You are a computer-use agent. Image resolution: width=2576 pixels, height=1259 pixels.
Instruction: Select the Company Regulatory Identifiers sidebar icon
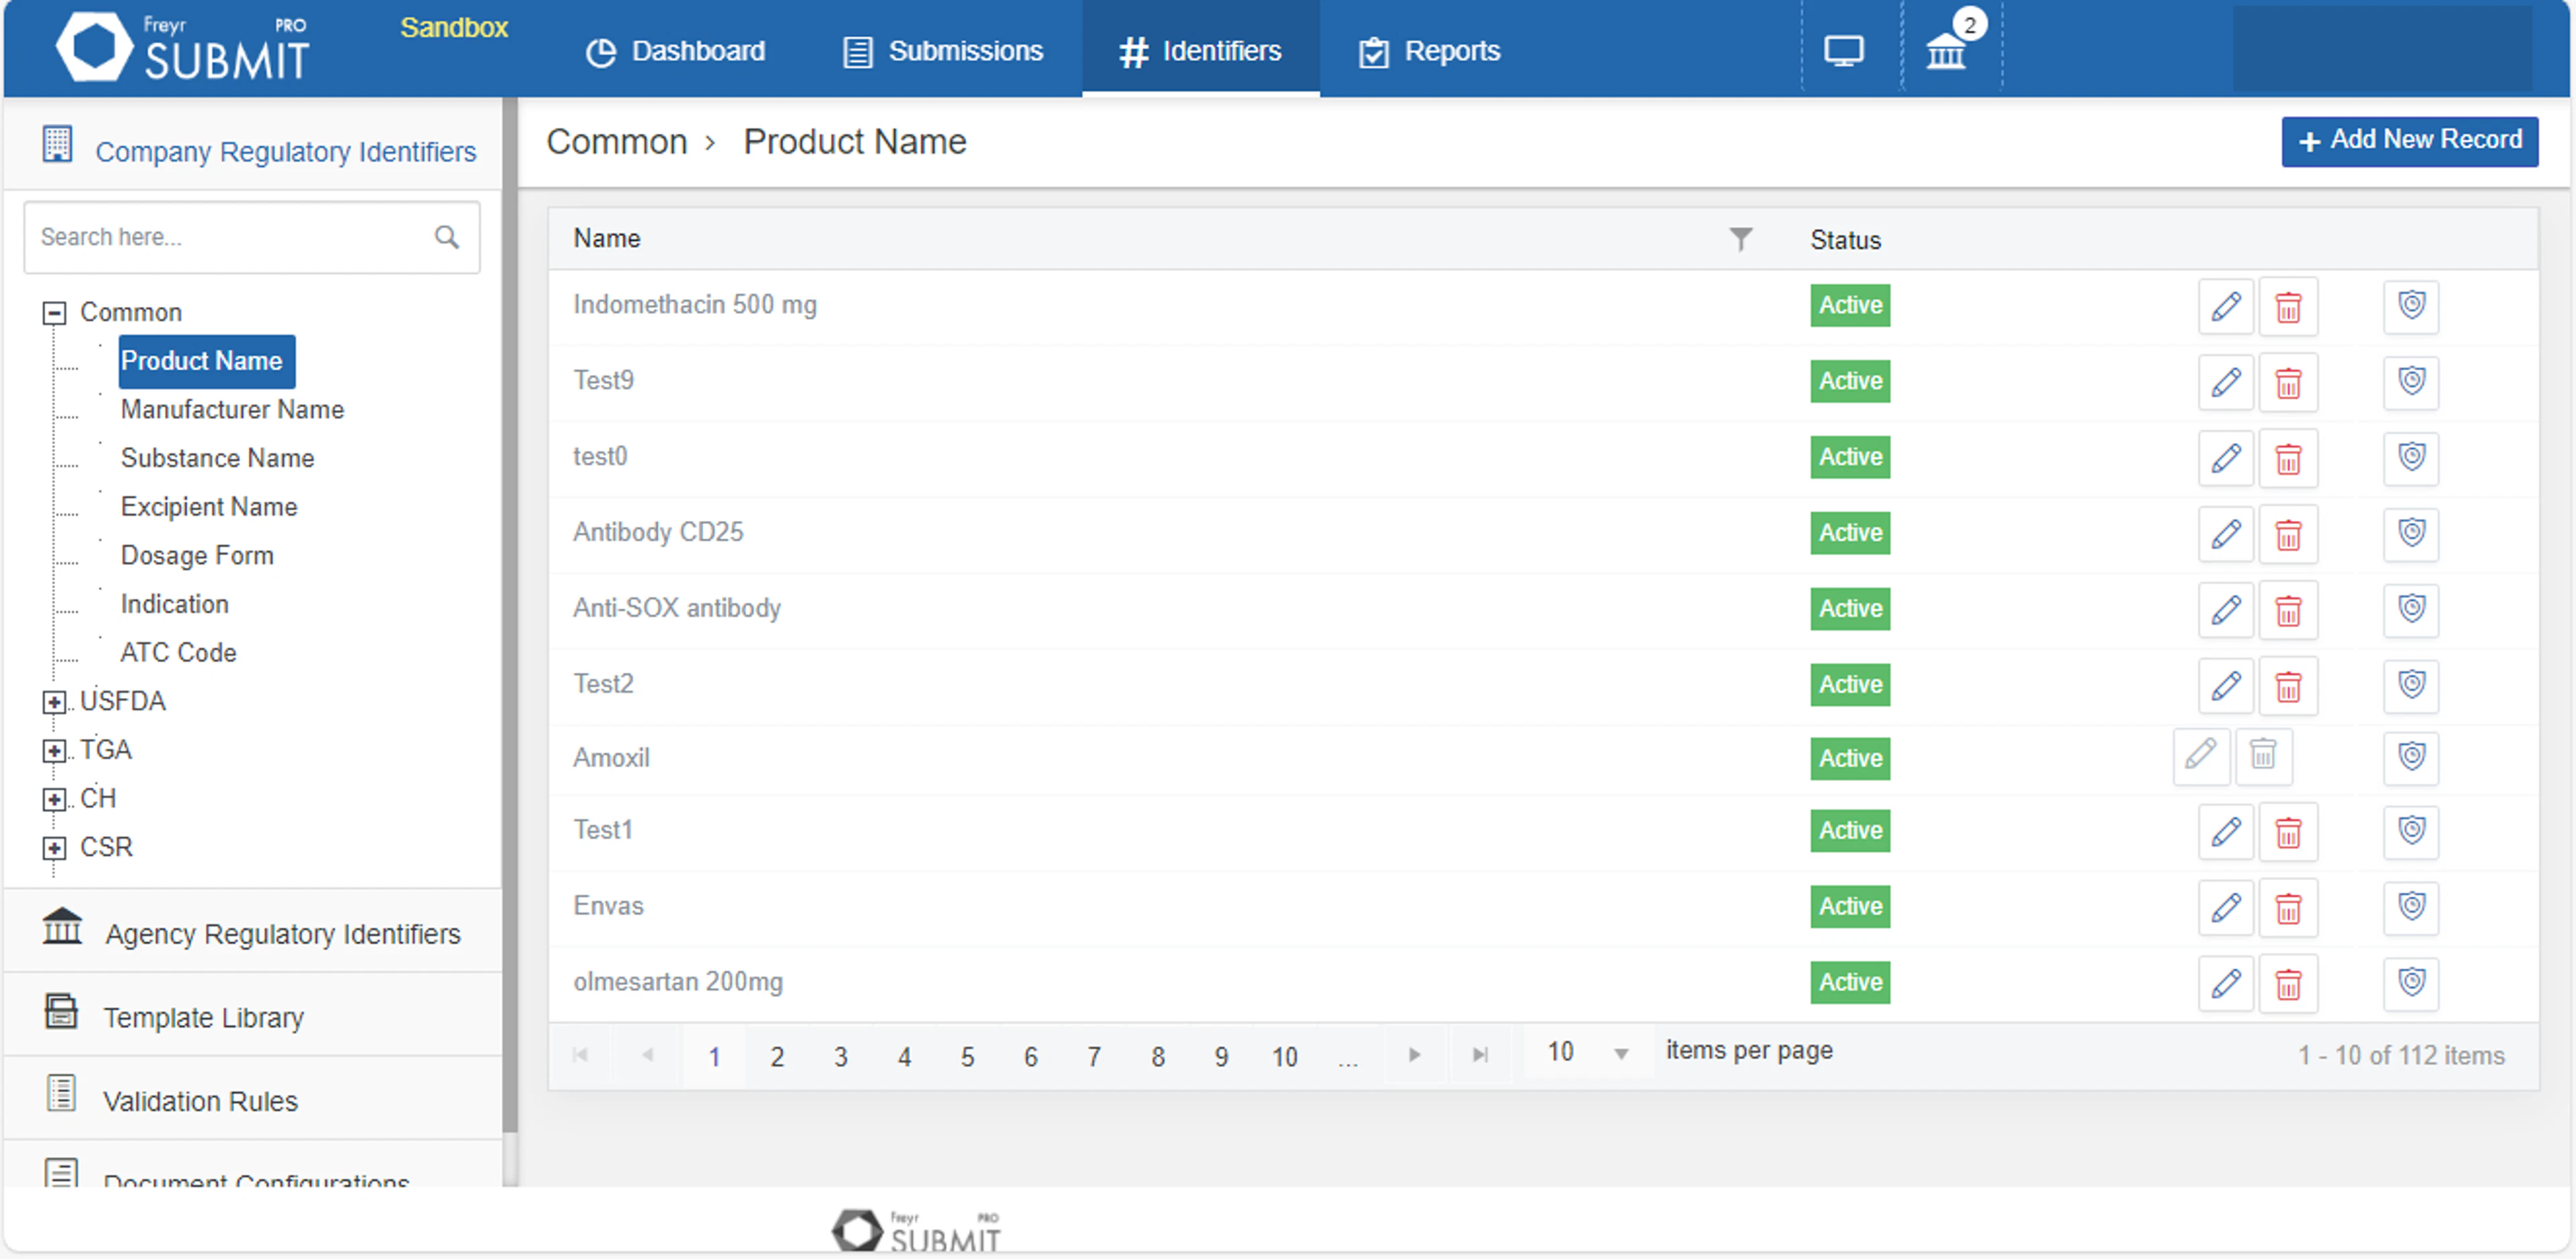coord(58,146)
